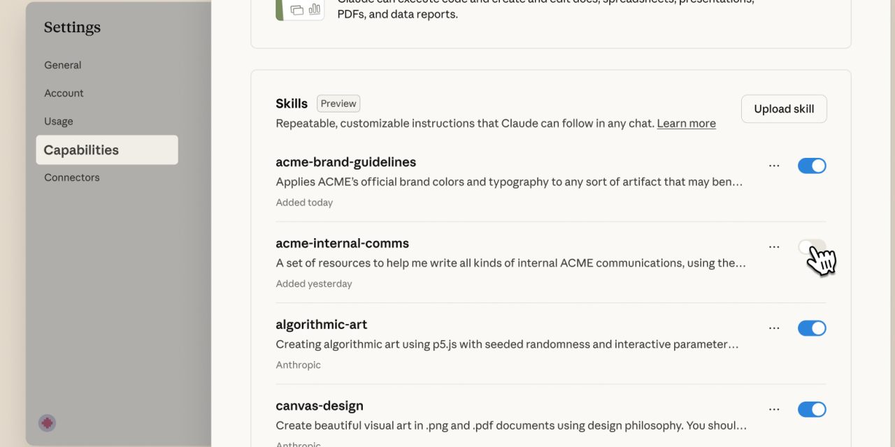Open the options menu for canvas-design

pos(774,409)
